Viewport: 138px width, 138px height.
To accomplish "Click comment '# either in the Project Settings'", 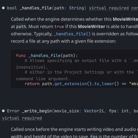I will (64, 72).
